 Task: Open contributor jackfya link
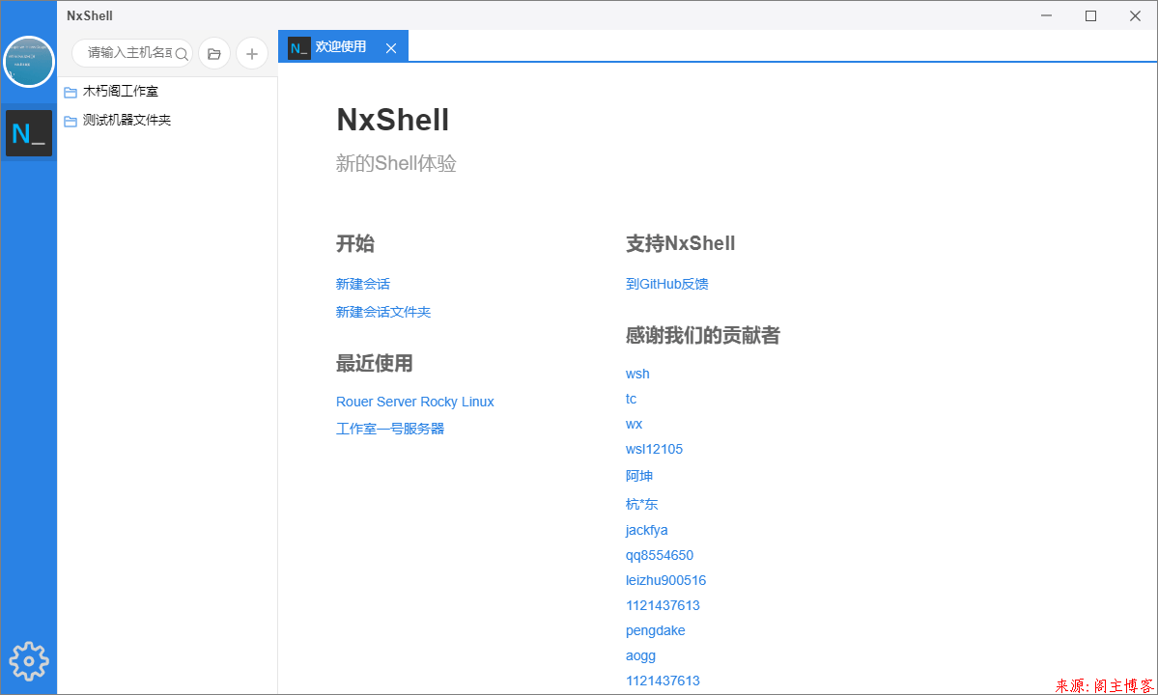646,531
